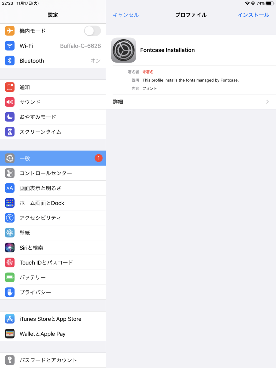Open the おやすみモード moon icon
The height and width of the screenshot is (368, 276).
coord(10,117)
